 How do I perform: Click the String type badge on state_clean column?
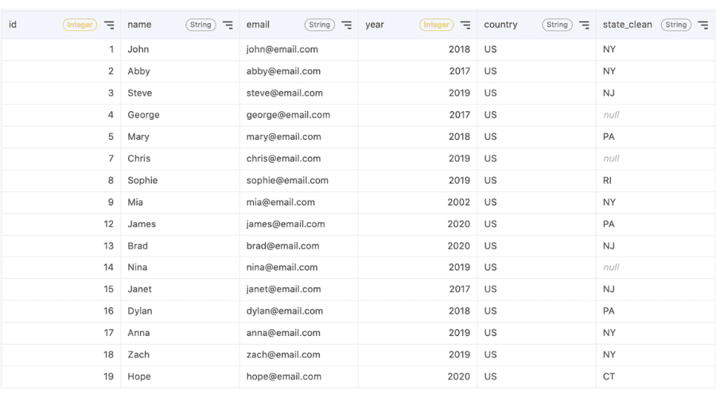(x=675, y=25)
